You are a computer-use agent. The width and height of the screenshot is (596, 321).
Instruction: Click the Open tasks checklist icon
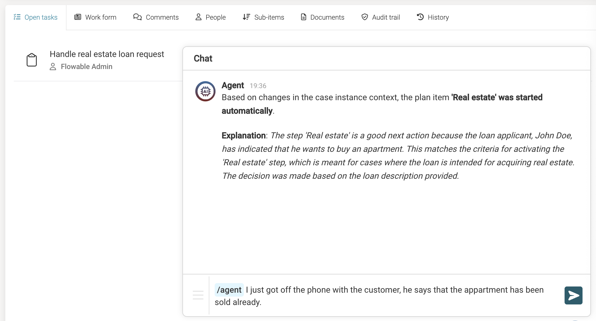[x=17, y=17]
